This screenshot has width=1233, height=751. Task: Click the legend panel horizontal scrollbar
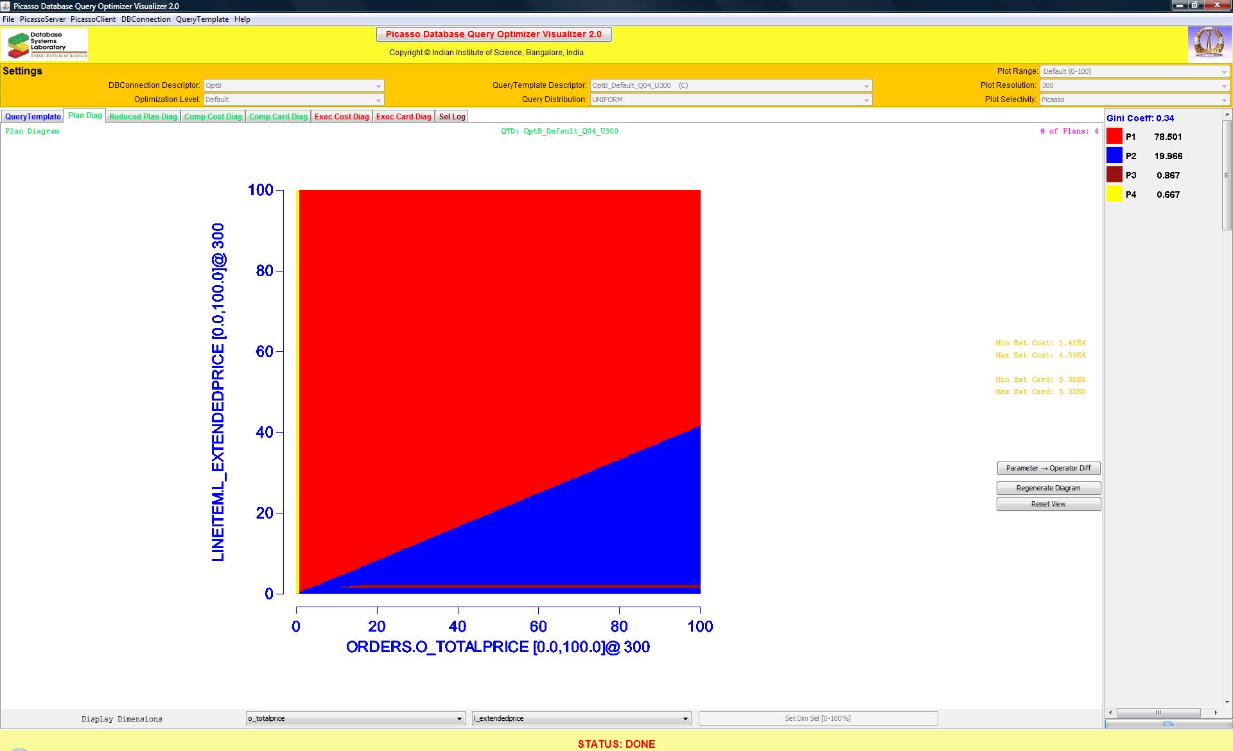tap(1159, 712)
